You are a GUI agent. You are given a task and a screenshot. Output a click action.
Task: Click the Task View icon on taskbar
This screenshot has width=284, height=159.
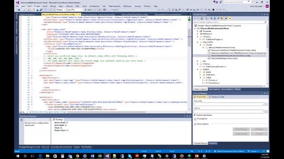pos(32,156)
